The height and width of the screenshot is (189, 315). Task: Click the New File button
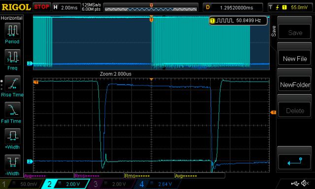tap(295, 59)
